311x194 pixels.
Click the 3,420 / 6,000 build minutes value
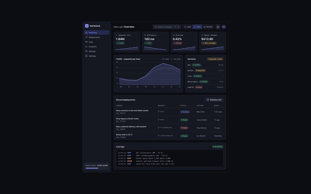pyautogui.click(x=102, y=165)
